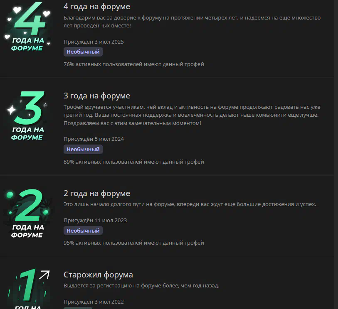
Task: Open the '2 года на форуме' trophy title
Action: point(97,194)
